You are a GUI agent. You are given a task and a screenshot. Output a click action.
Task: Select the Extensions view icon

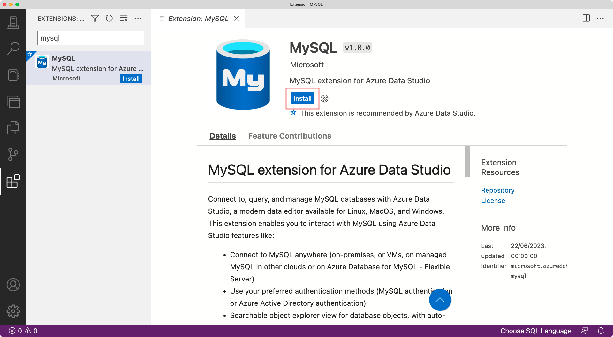click(x=13, y=181)
